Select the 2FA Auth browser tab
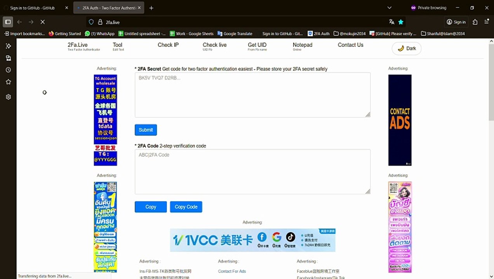Viewport: 494px width, 279px height. [x=108, y=8]
